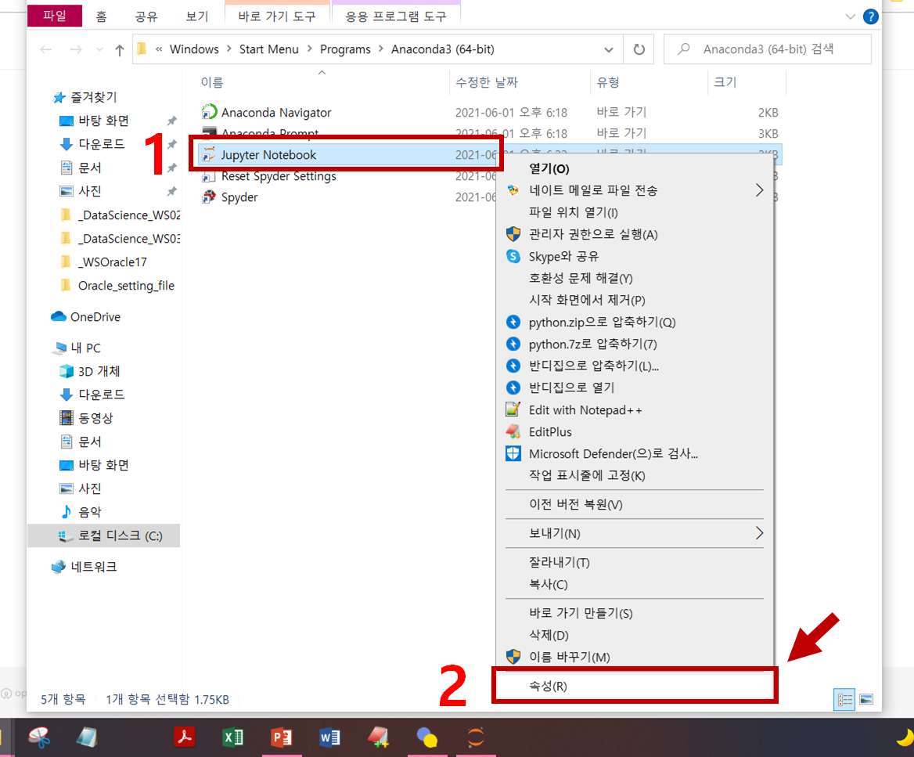The image size is (914, 757).
Task: Open 즐겨찾기 in navigation pane
Action: 93,97
